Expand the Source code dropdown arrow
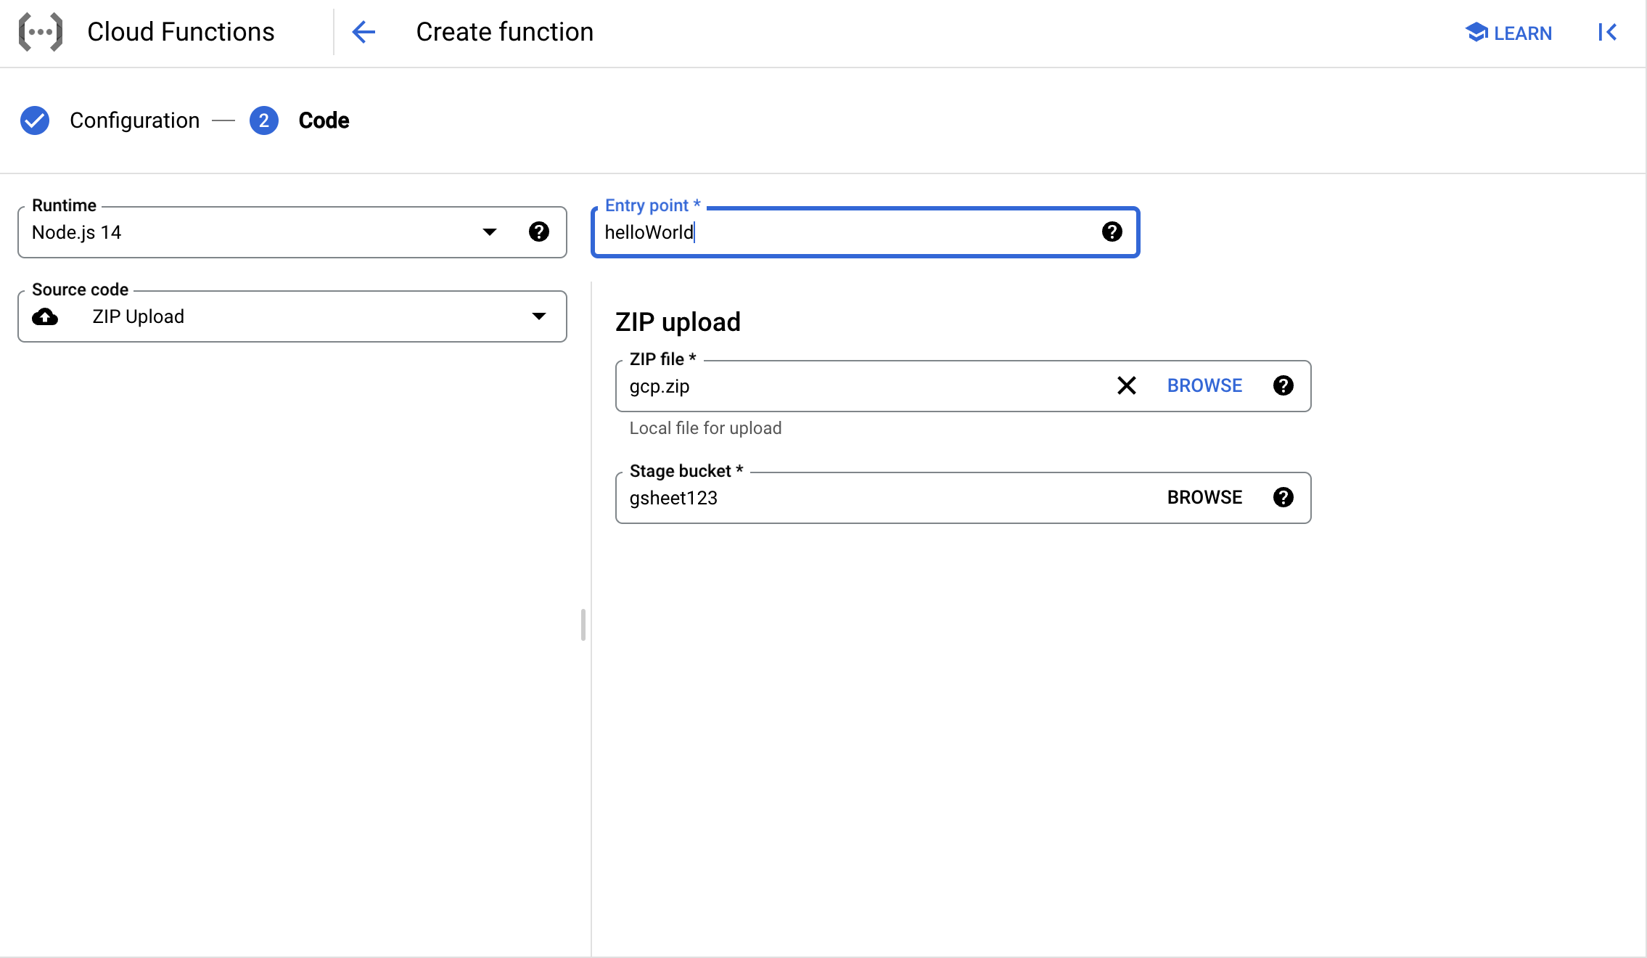 point(538,316)
